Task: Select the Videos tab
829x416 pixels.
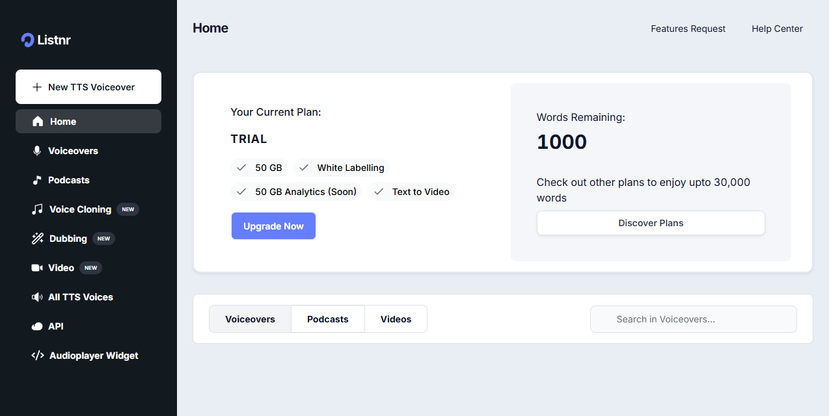Action: 396,319
